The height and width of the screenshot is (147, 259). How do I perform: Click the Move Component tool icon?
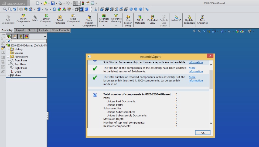pos(73,16)
